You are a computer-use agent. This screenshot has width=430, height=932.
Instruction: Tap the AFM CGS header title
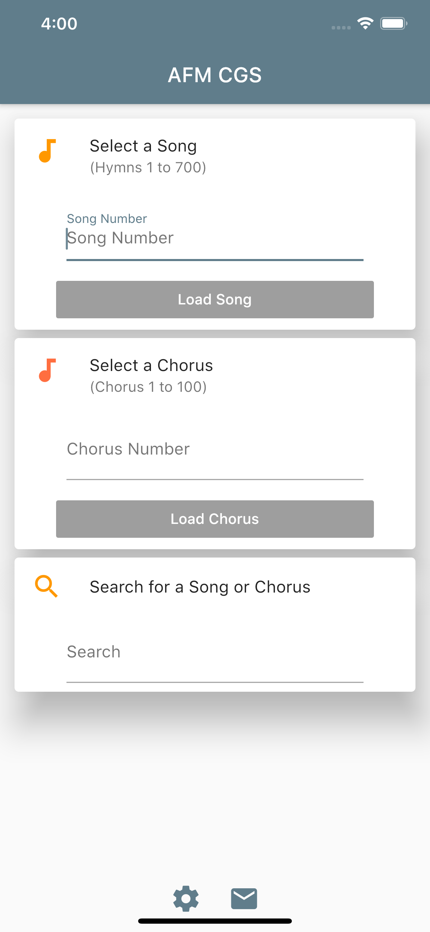(215, 75)
